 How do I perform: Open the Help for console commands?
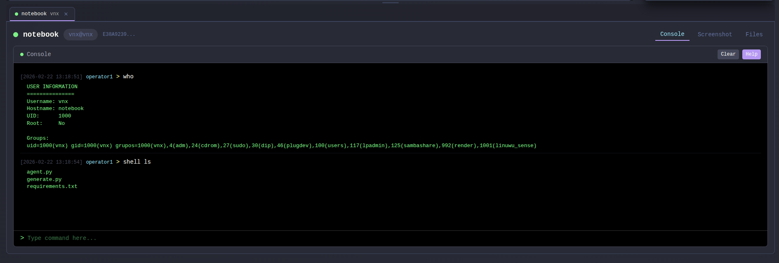point(751,54)
